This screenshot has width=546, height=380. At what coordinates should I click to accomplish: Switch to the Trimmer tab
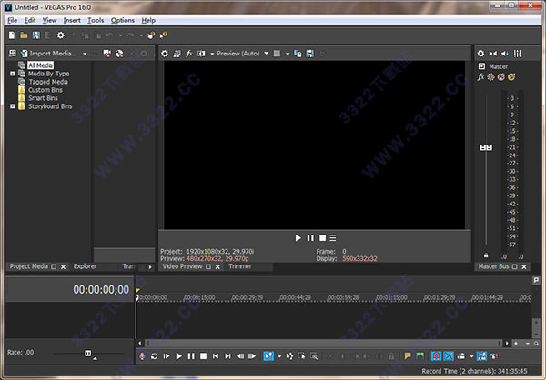tap(240, 266)
